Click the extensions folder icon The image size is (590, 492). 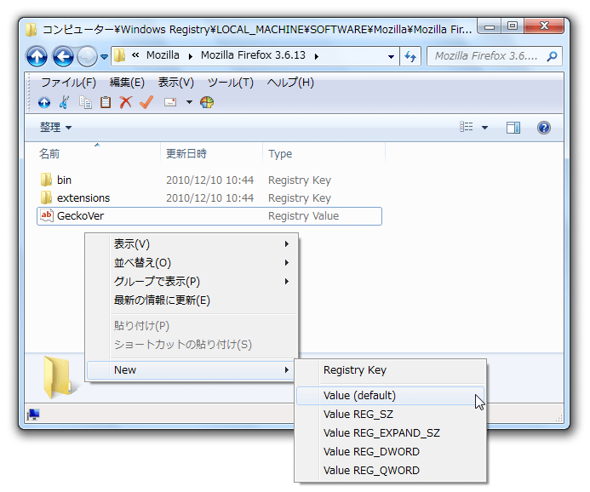(46, 197)
